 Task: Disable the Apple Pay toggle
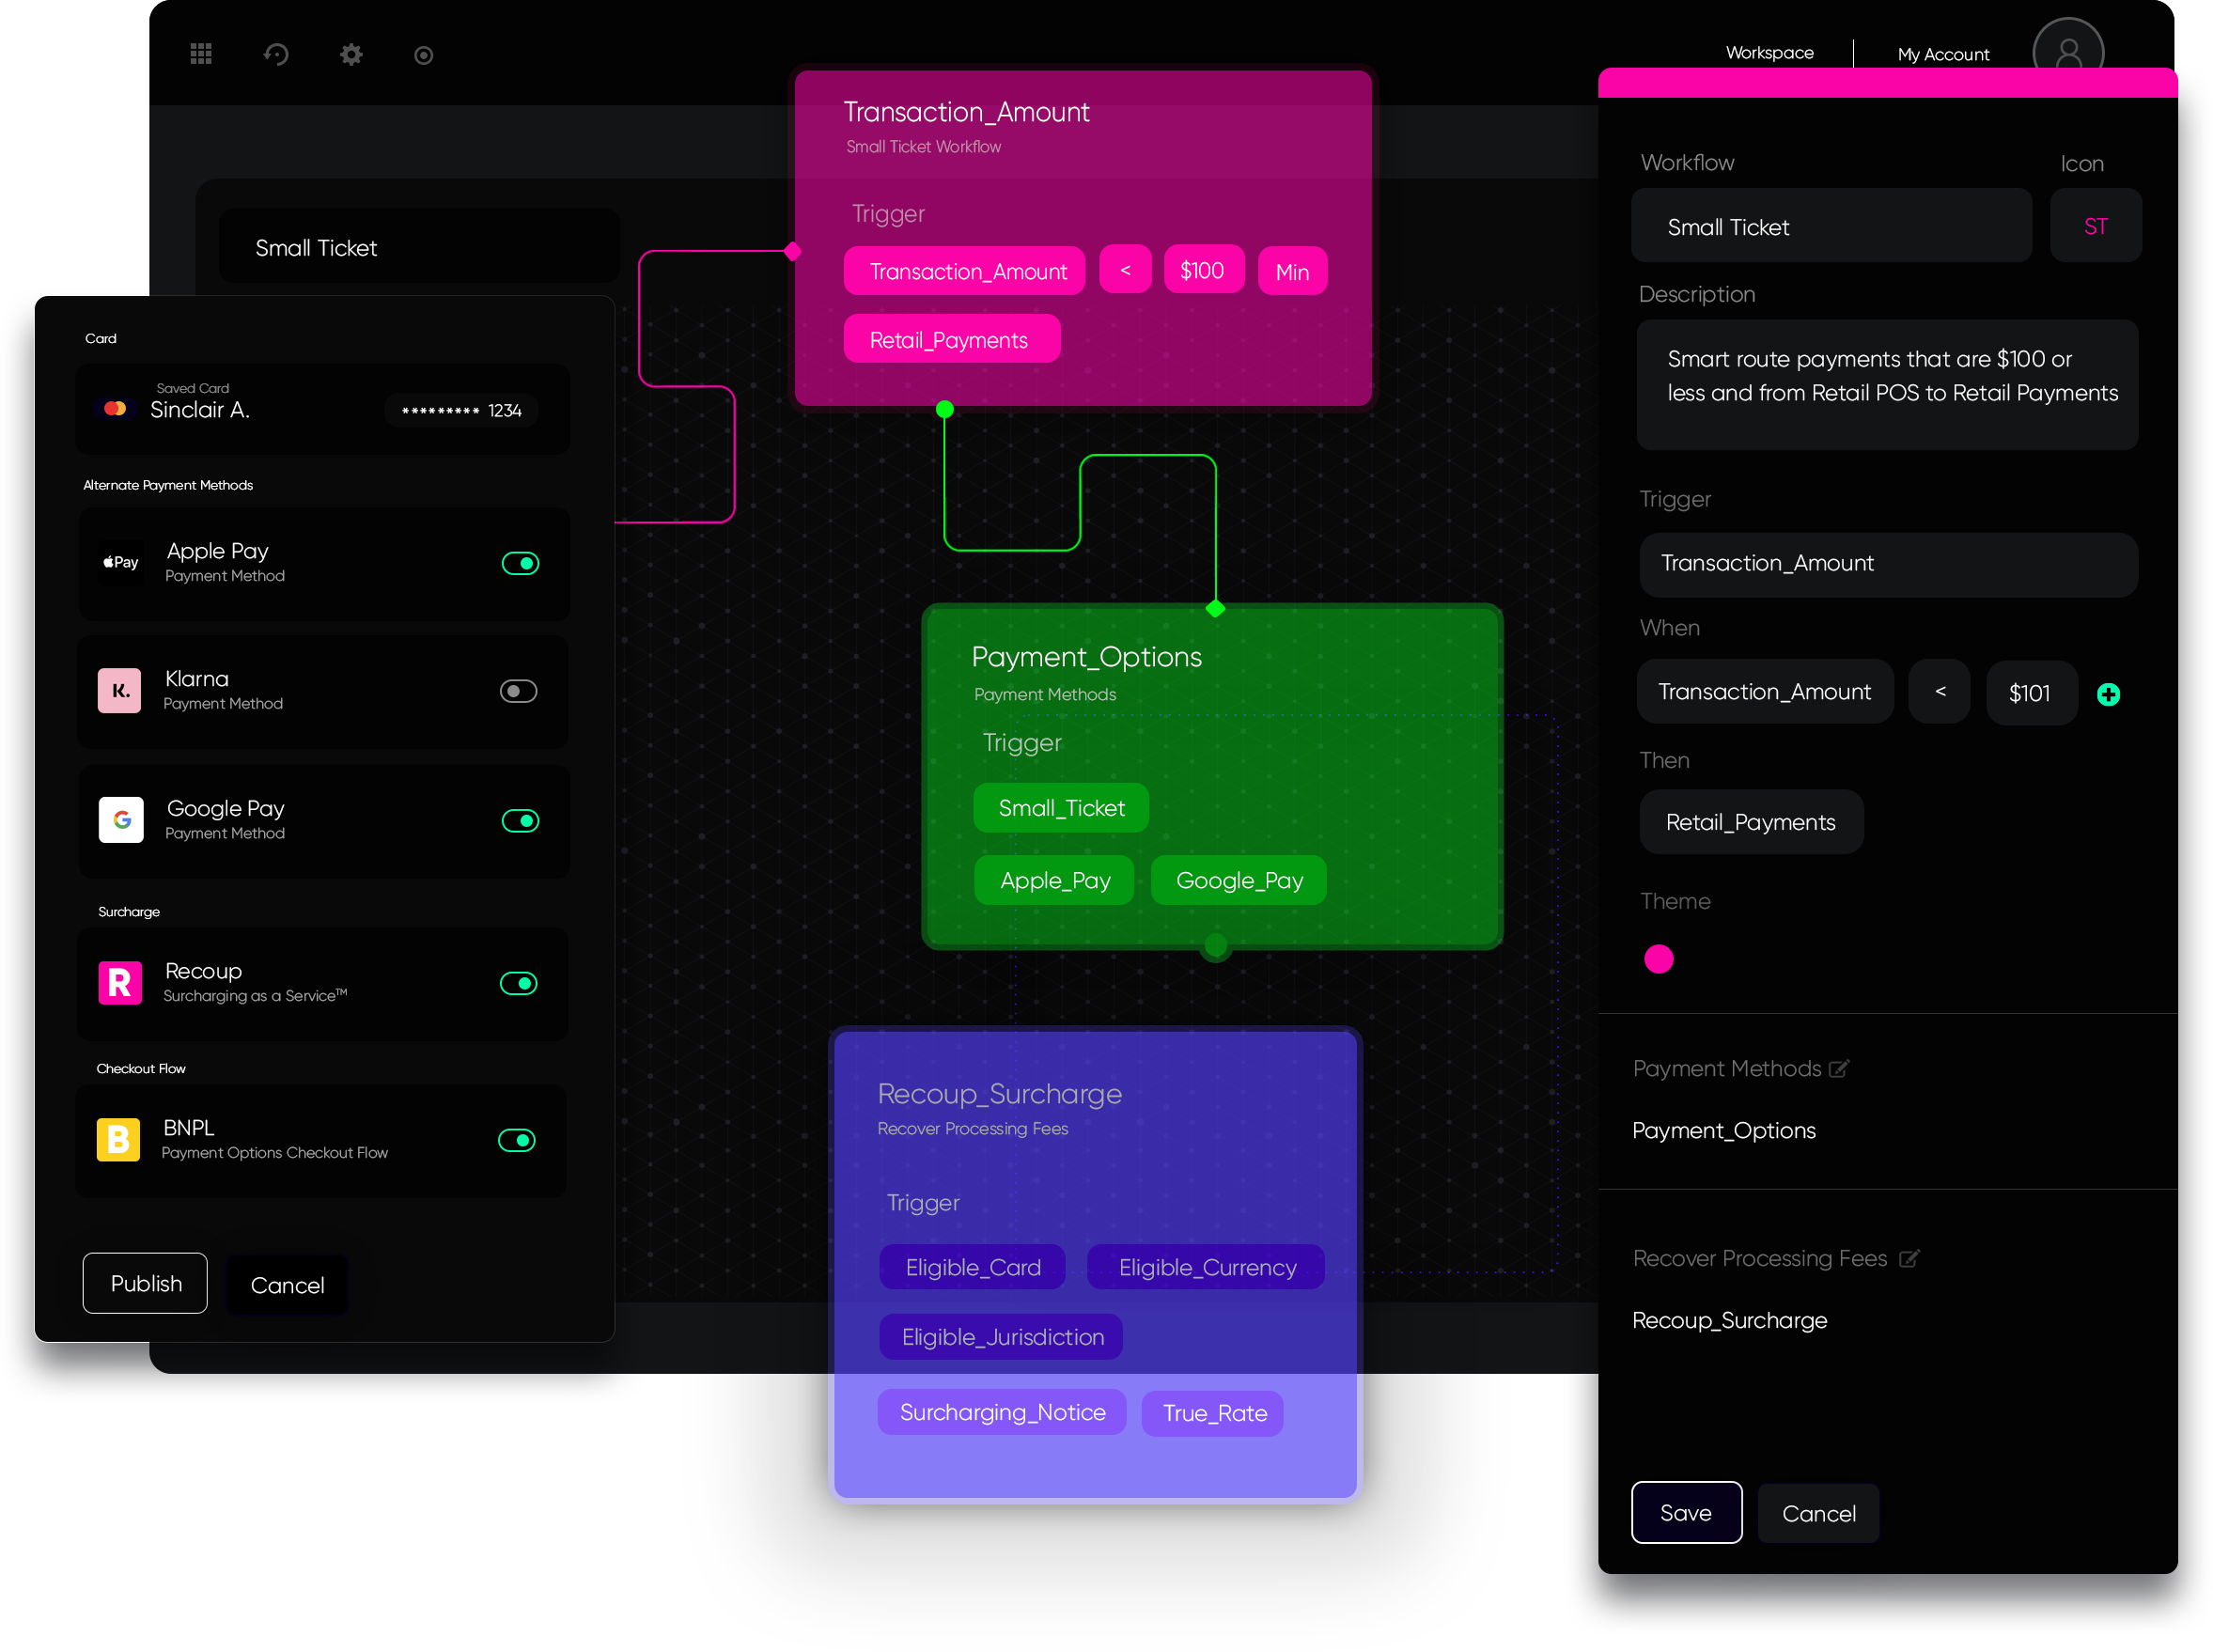tap(520, 563)
